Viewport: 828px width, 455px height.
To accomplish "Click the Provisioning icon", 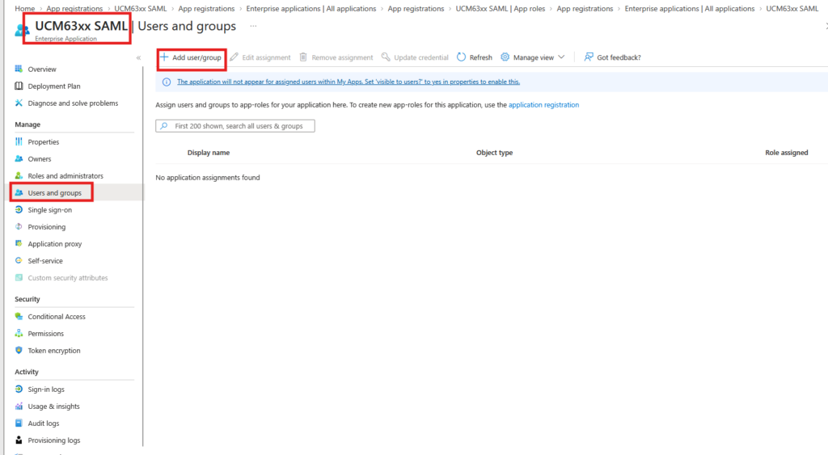I will click(19, 226).
